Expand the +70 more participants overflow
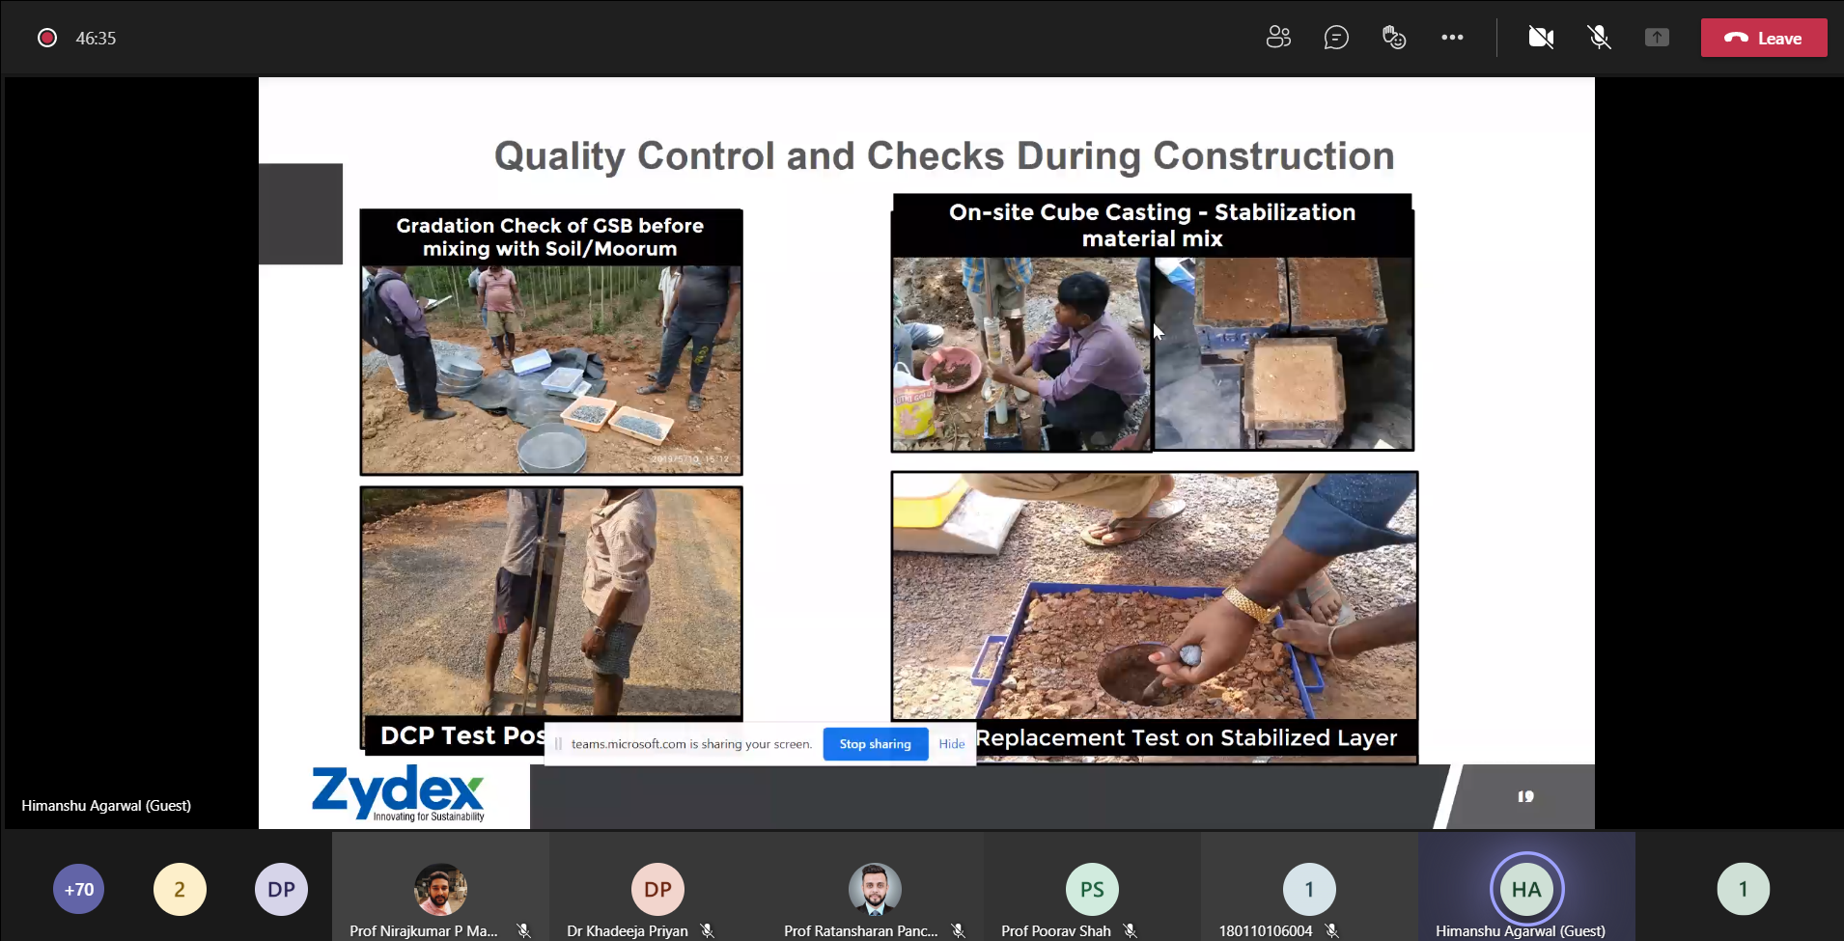 (79, 889)
